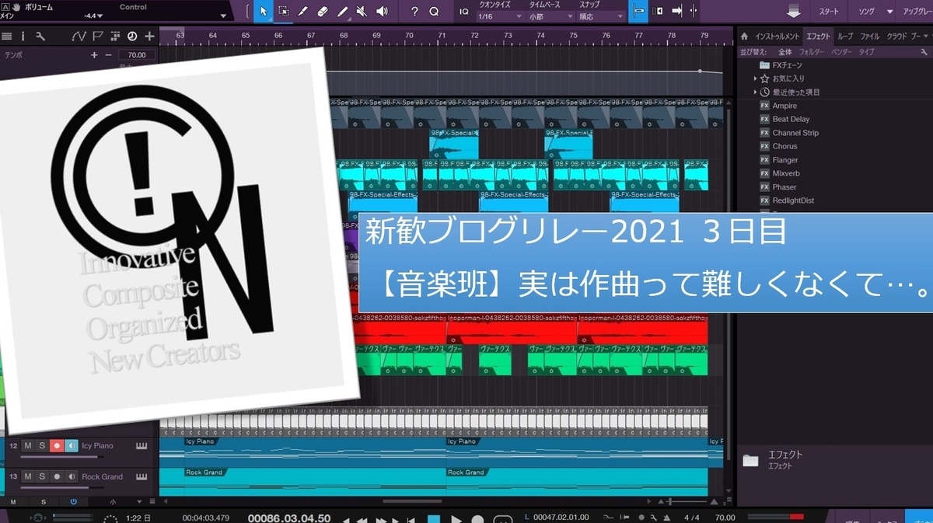Solo the Rock Grand track
This screenshot has width=933, height=523.
coord(41,476)
